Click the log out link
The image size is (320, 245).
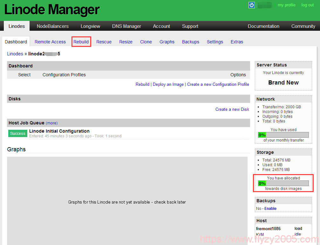point(308,5)
